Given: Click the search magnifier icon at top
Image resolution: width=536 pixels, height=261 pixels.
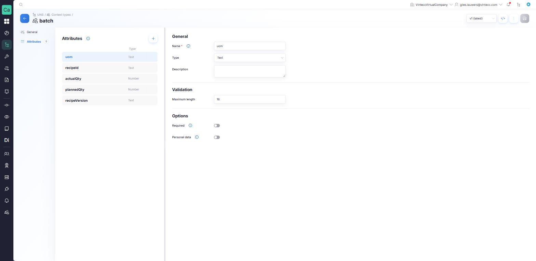Looking at the screenshot, I should (21, 5).
